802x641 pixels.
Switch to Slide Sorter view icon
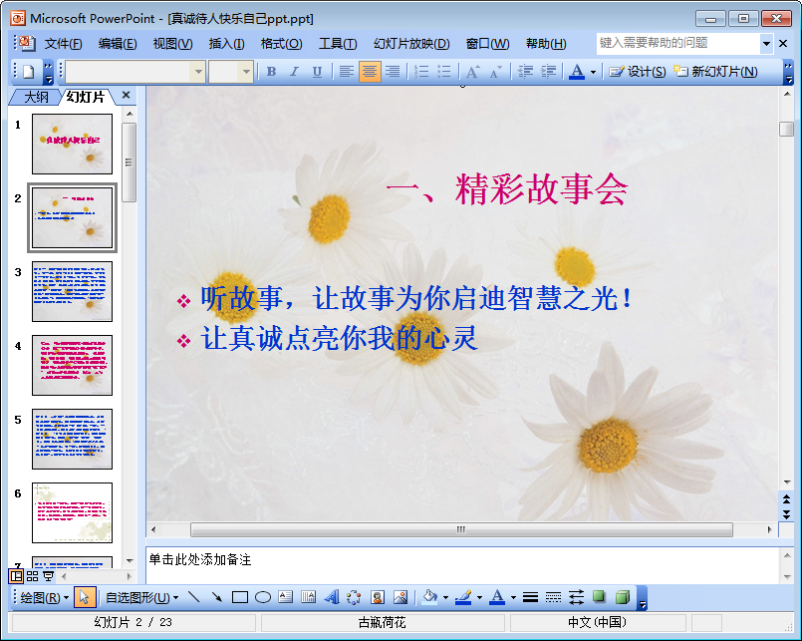(x=33, y=576)
